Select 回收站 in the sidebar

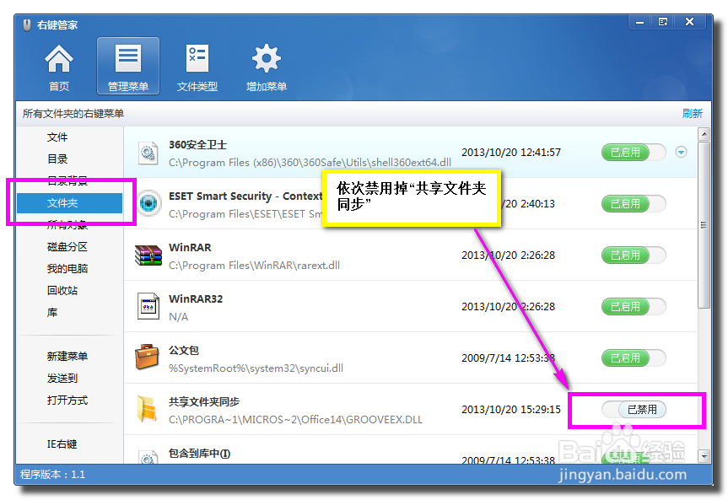pyautogui.click(x=62, y=290)
